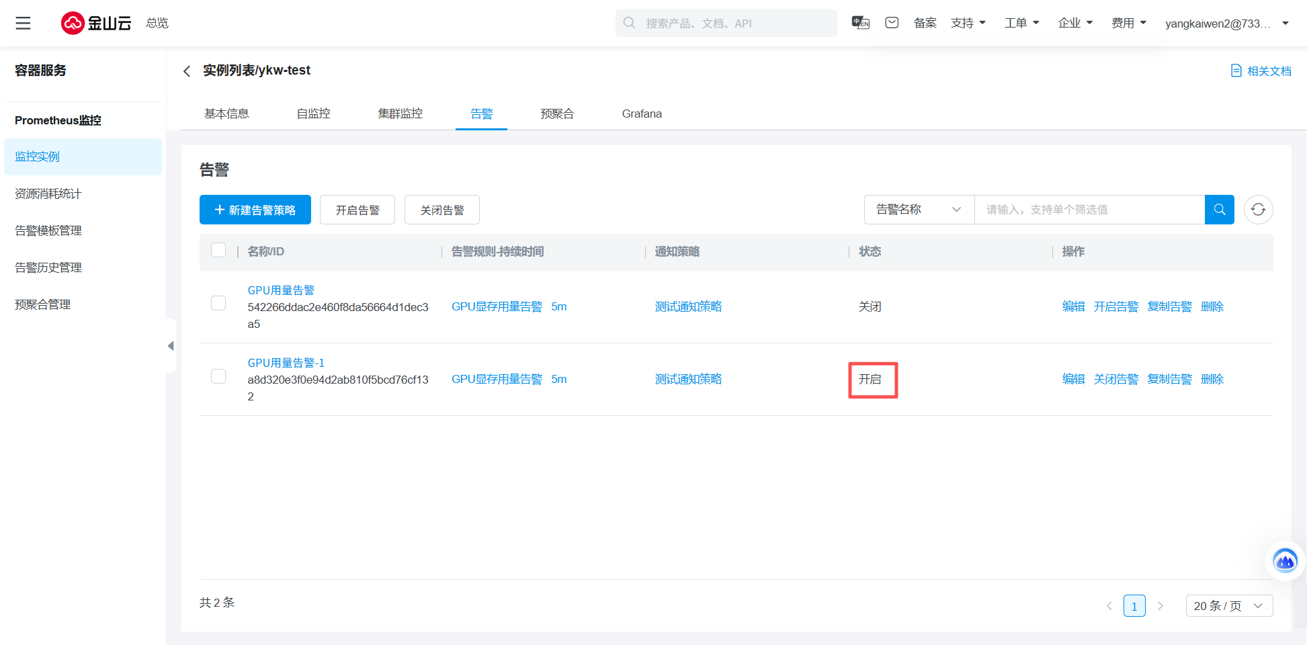1307x645 pixels.
Task: Refresh the alert list
Action: (x=1258, y=210)
